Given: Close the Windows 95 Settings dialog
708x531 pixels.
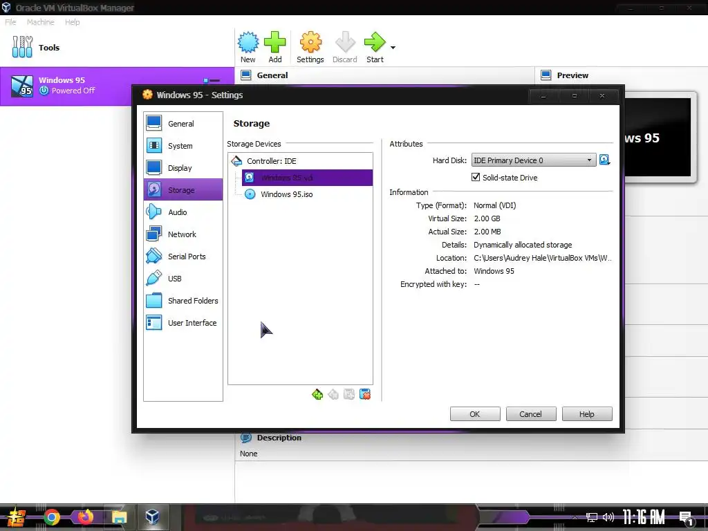Looking at the screenshot, I should (x=602, y=95).
